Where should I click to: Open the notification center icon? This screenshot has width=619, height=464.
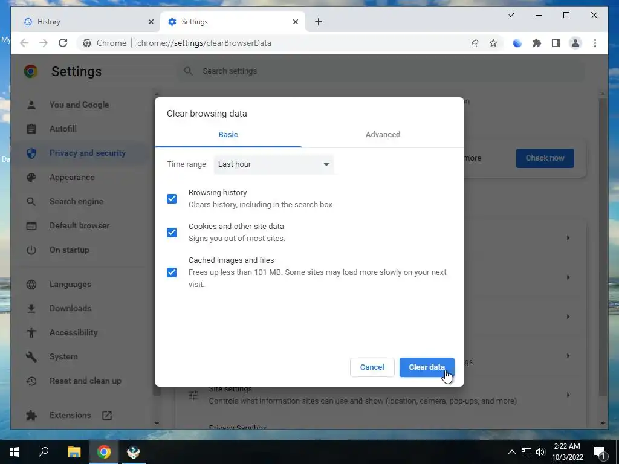(x=600, y=453)
